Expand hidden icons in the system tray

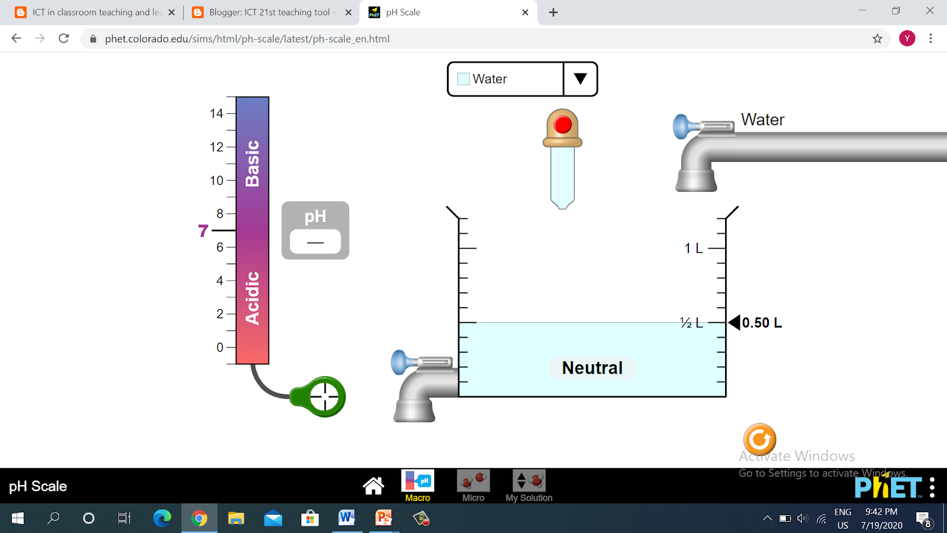coord(767,516)
